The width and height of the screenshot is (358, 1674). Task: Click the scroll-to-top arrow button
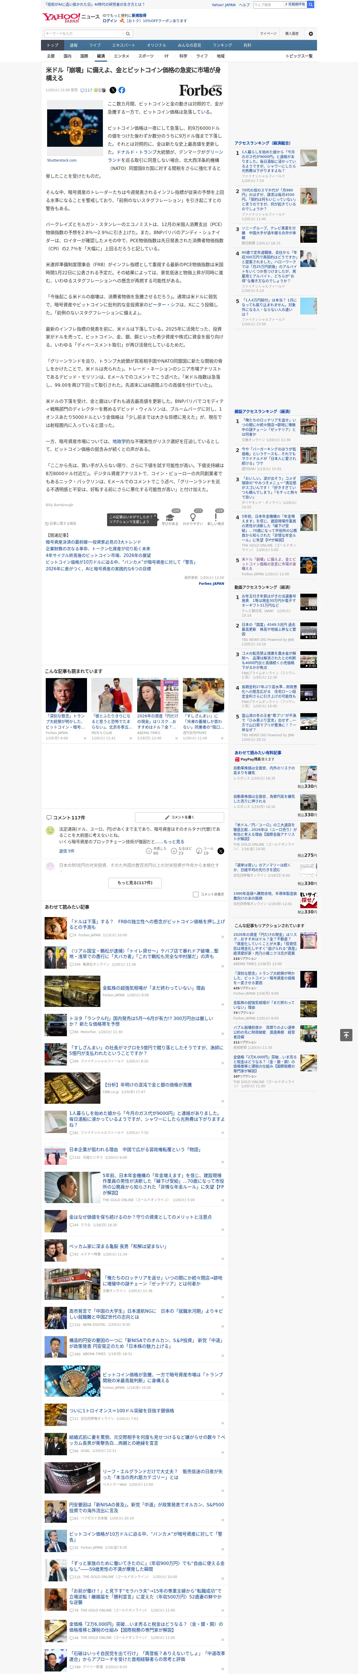click(x=346, y=1035)
